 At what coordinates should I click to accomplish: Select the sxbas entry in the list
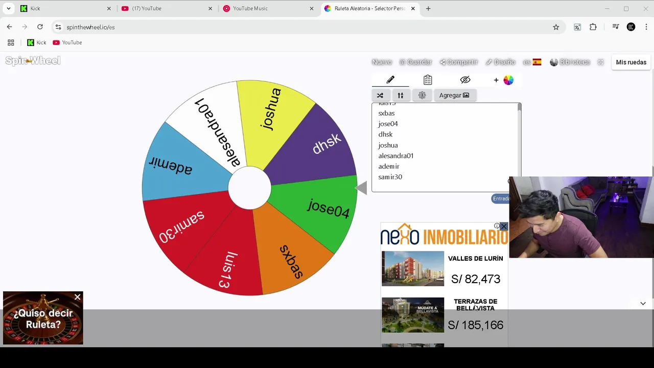click(386, 113)
